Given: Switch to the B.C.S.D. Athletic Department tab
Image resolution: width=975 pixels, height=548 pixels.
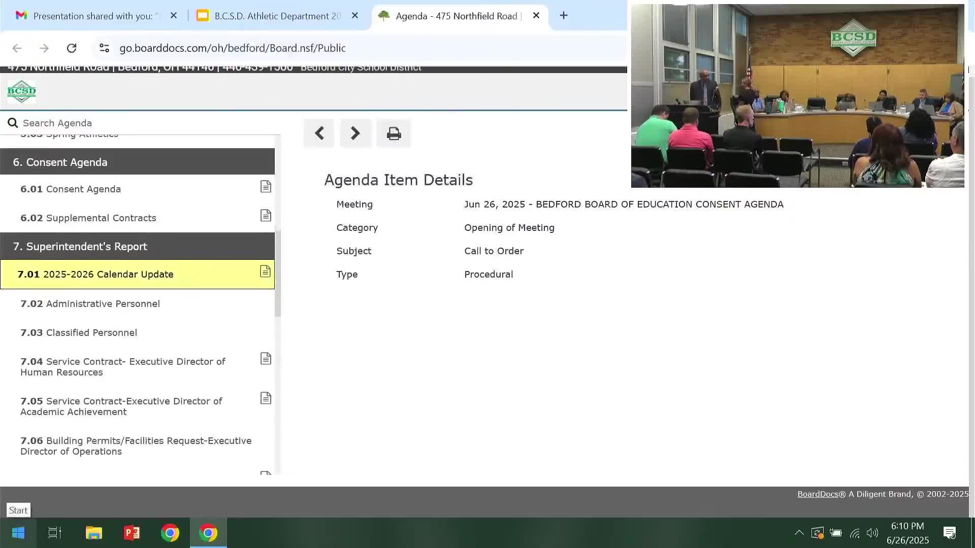Looking at the screenshot, I should (x=277, y=16).
